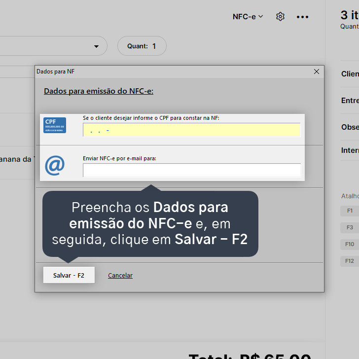Click the Cancelar link
The height and width of the screenshot is (359, 359).
coord(120,276)
